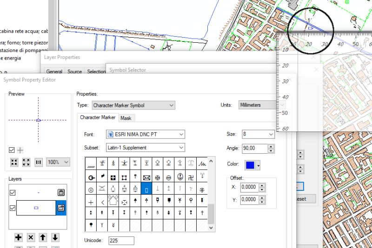
Task: Decrease the X offset value
Action: (262, 189)
